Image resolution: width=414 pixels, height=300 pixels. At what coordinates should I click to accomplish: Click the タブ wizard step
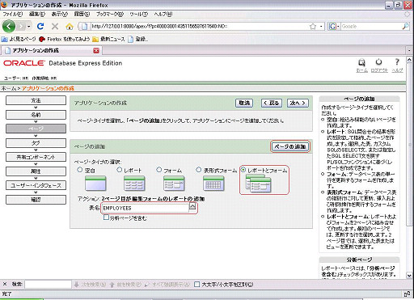coord(36,143)
